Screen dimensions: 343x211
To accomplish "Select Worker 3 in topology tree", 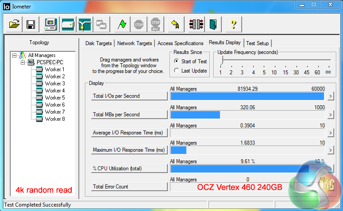I will [x=55, y=84].
